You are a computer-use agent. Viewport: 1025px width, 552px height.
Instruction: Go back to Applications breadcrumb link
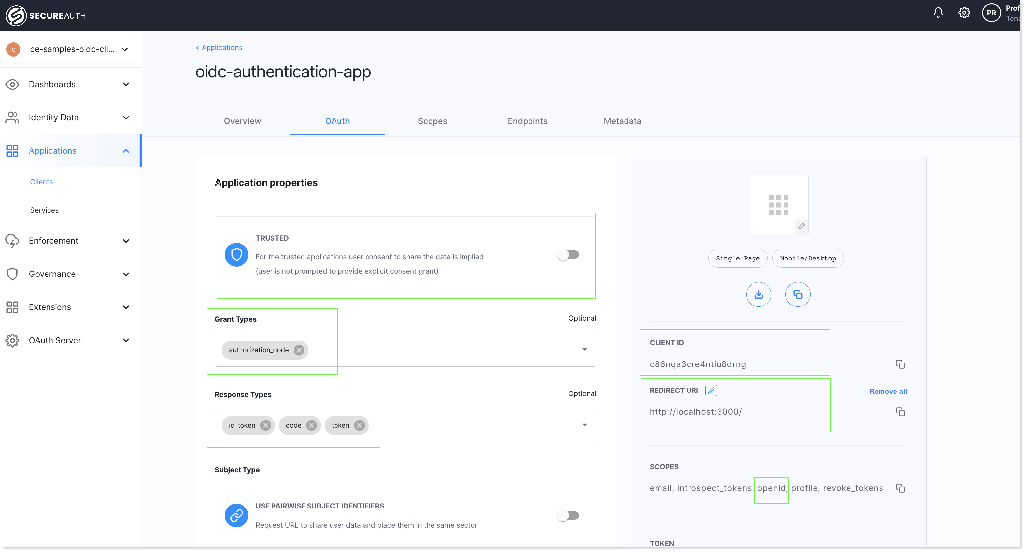point(218,47)
